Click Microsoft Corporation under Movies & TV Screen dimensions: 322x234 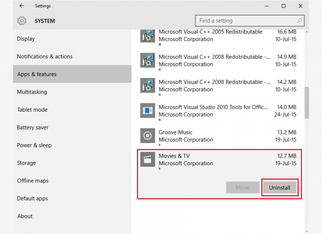pyautogui.click(x=186, y=163)
